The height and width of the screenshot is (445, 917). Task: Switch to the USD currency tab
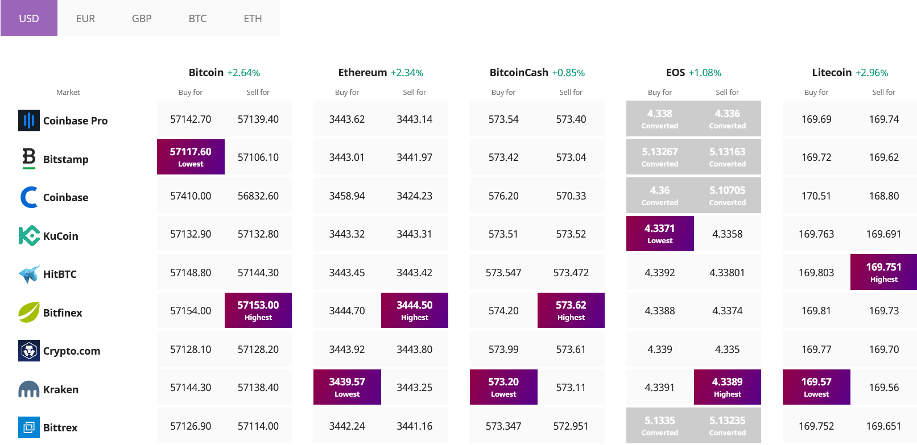(29, 18)
